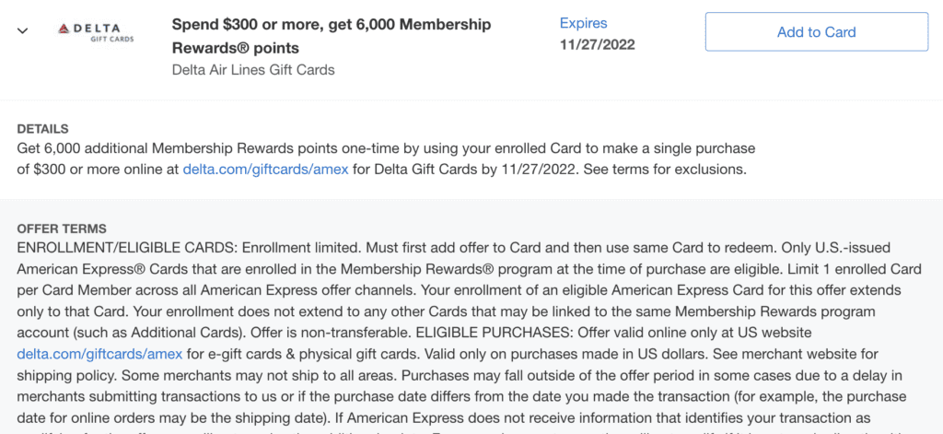943x434 pixels.
Task: Click the DETAILS section heading
Action: pos(42,129)
